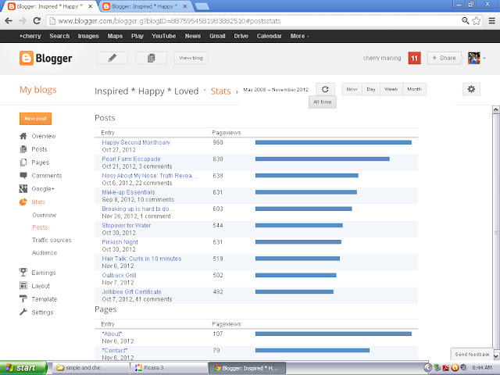The height and width of the screenshot is (375, 500).
Task: Click the Share button
Action: [445, 58]
